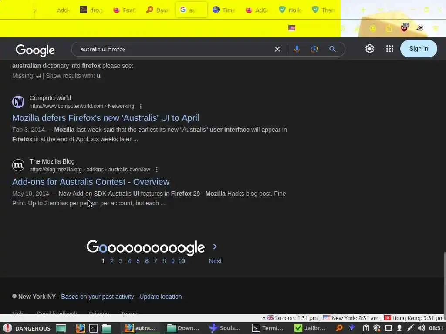This screenshot has width=446, height=334.
Task: Click the display tray icon
Action: [388, 328]
